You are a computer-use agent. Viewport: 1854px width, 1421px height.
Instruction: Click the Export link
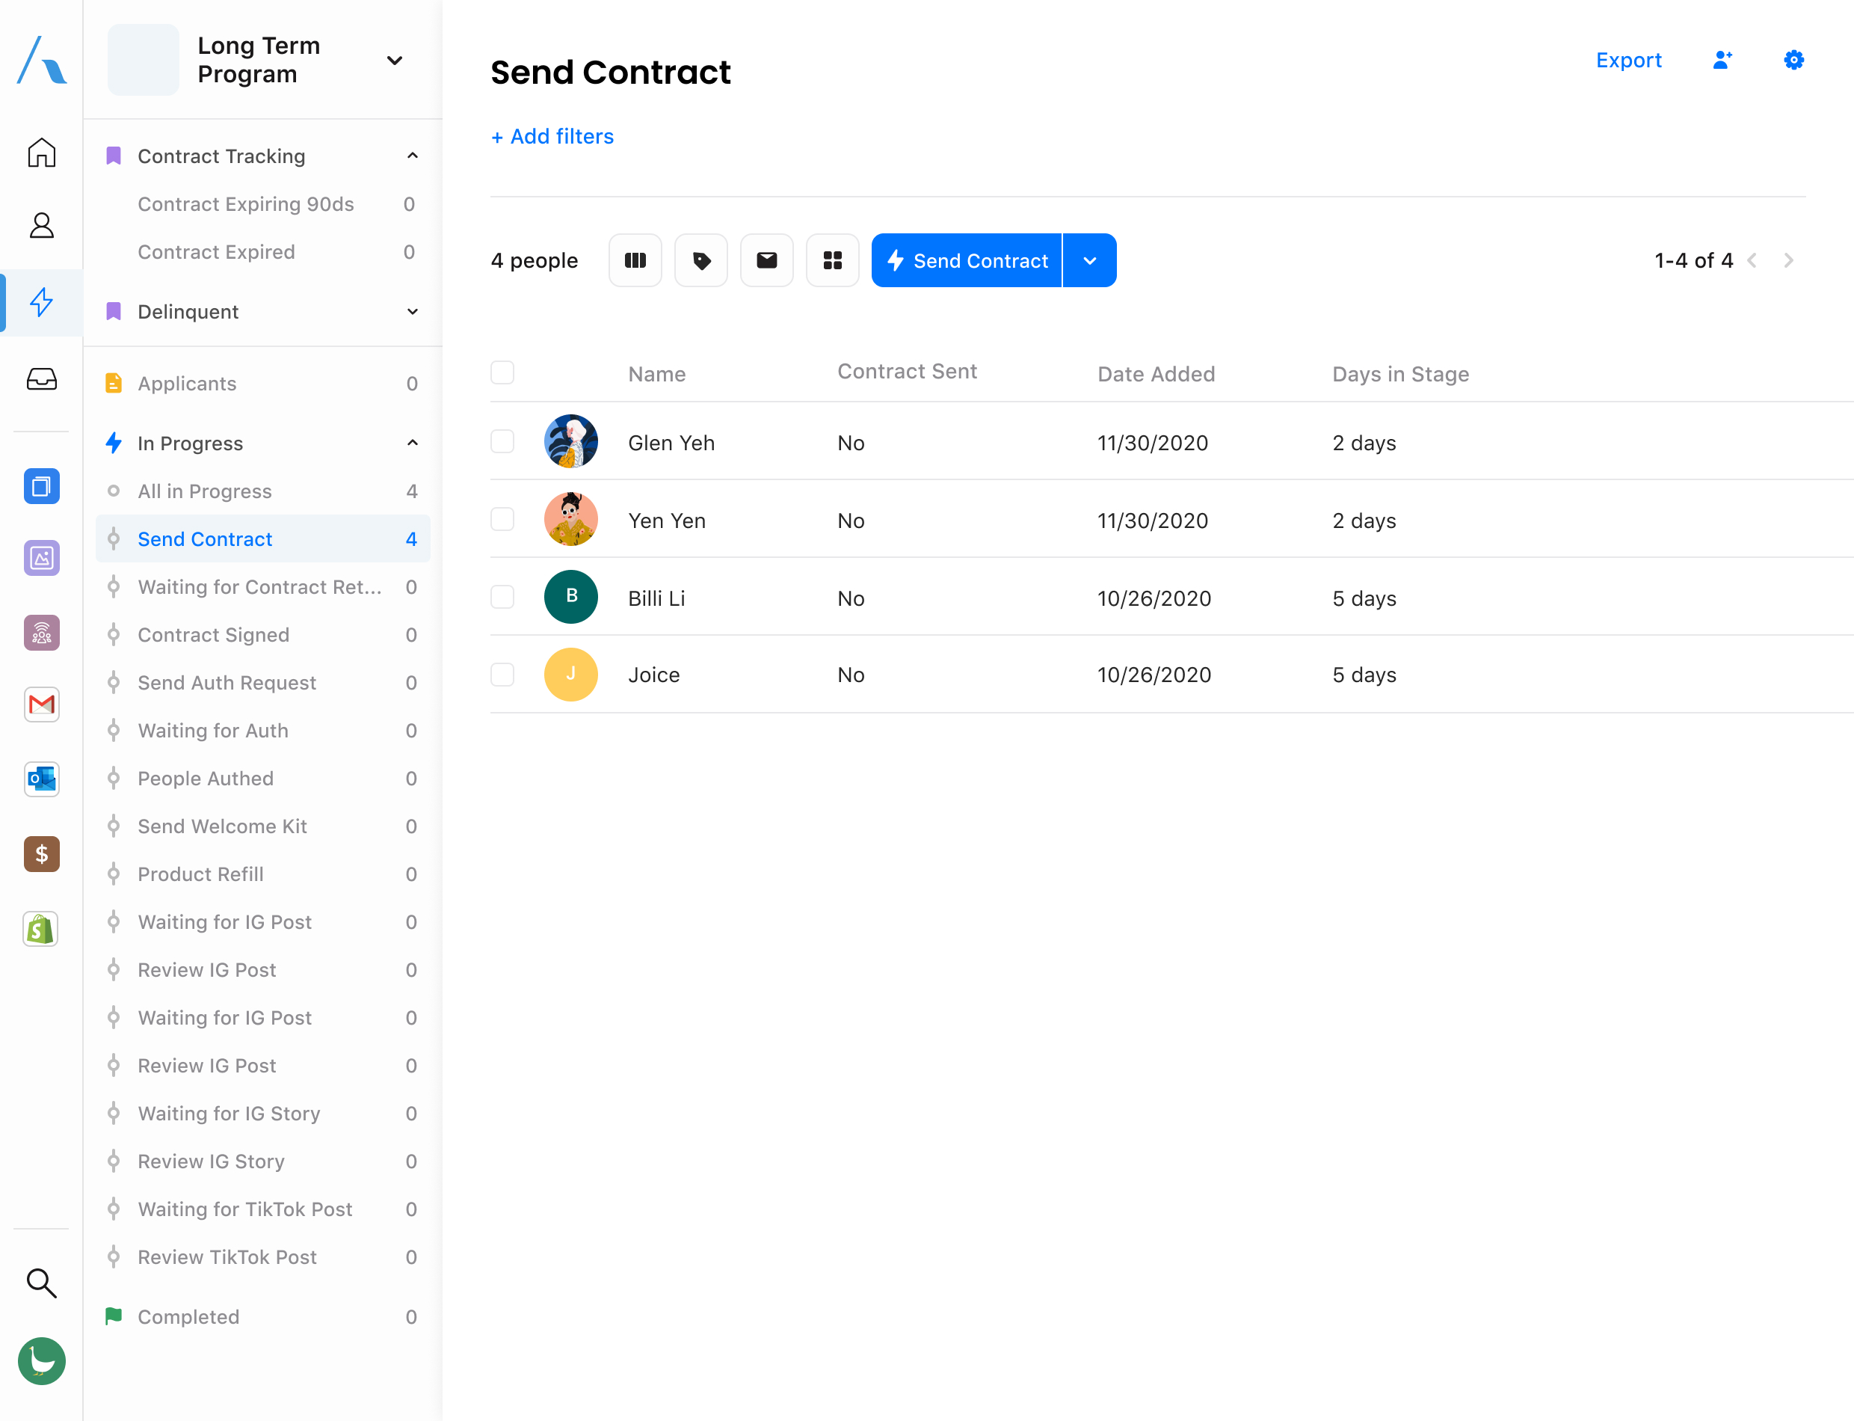point(1628,60)
